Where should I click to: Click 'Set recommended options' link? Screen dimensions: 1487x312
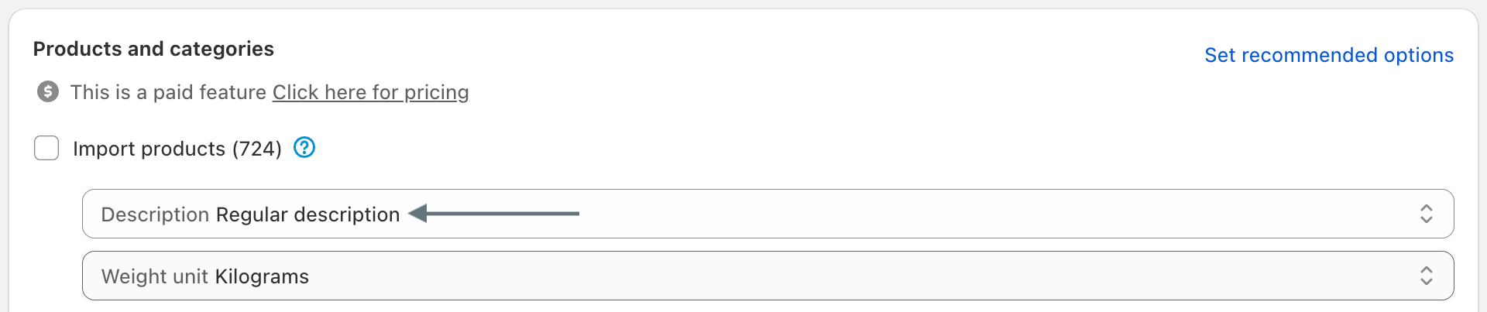tap(1328, 55)
